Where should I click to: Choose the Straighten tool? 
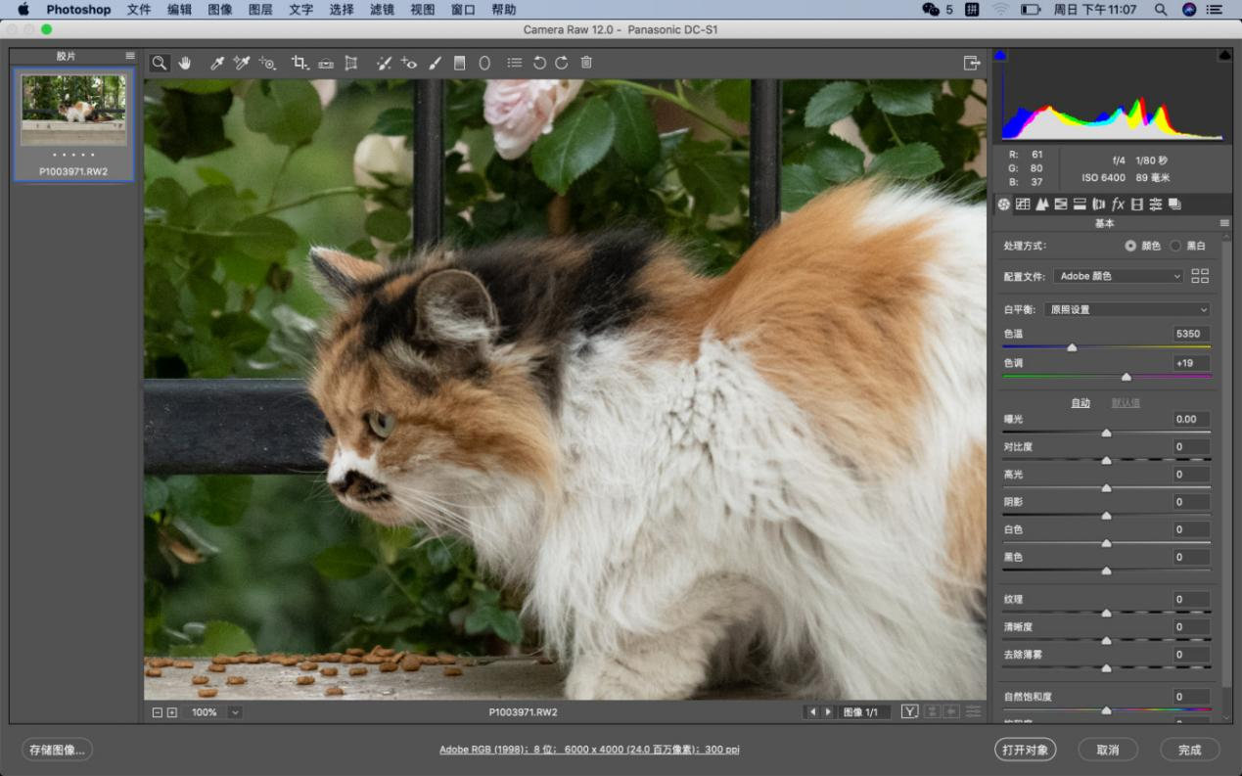click(326, 64)
